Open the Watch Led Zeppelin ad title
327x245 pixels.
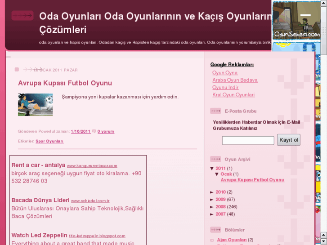[39, 235]
